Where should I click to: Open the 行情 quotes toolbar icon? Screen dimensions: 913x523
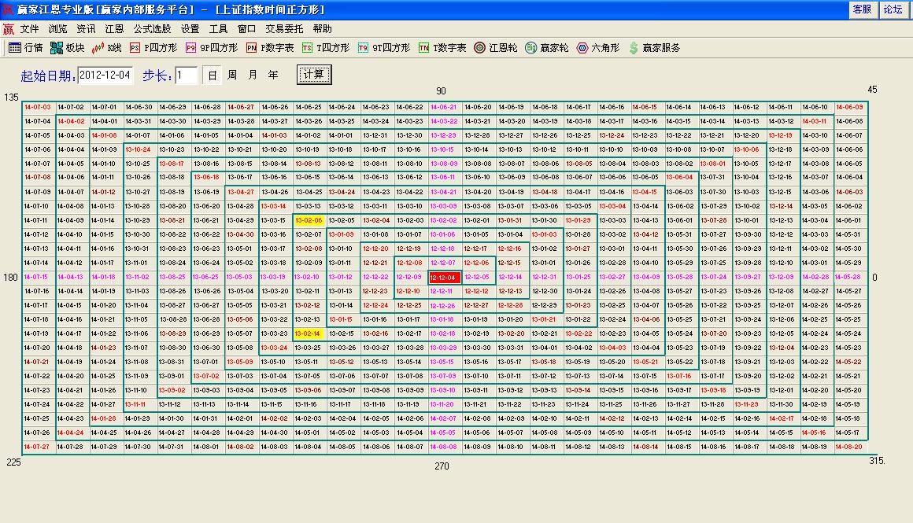click(x=25, y=48)
